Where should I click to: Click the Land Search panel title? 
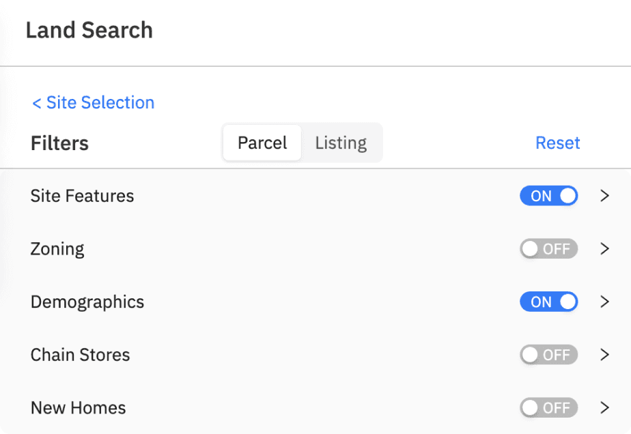coord(89,30)
